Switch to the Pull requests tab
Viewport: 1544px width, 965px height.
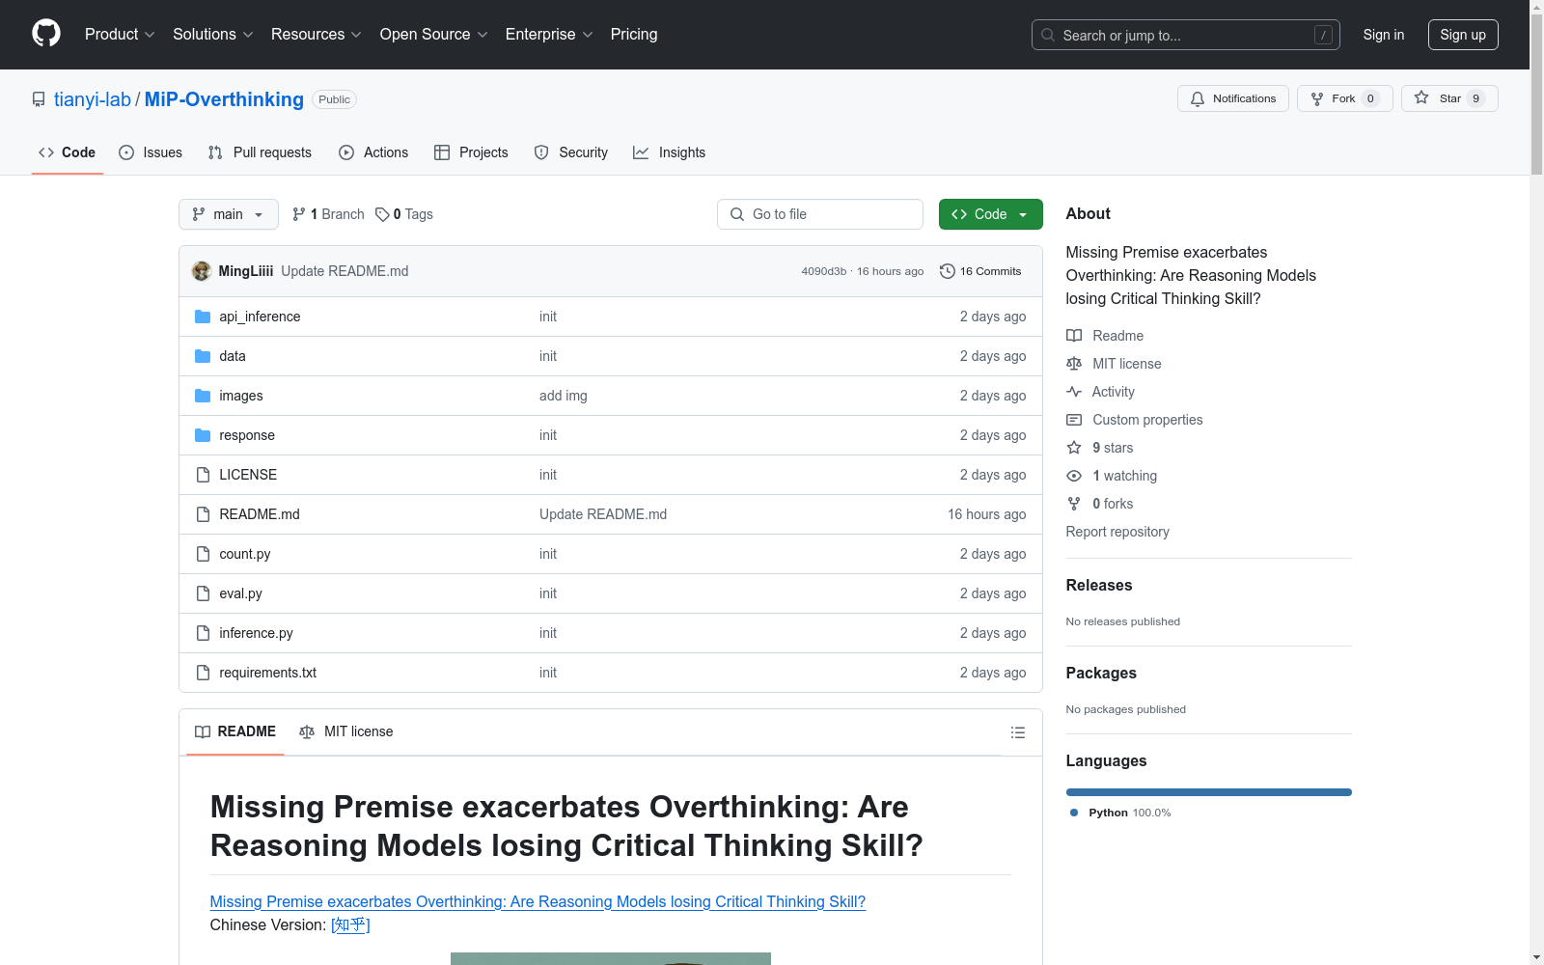click(260, 152)
